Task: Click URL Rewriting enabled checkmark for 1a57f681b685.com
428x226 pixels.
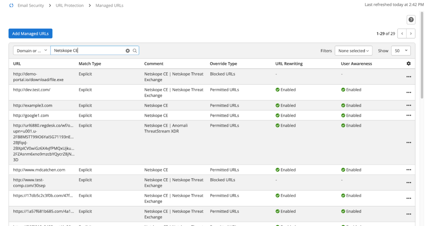Action: [278, 211]
